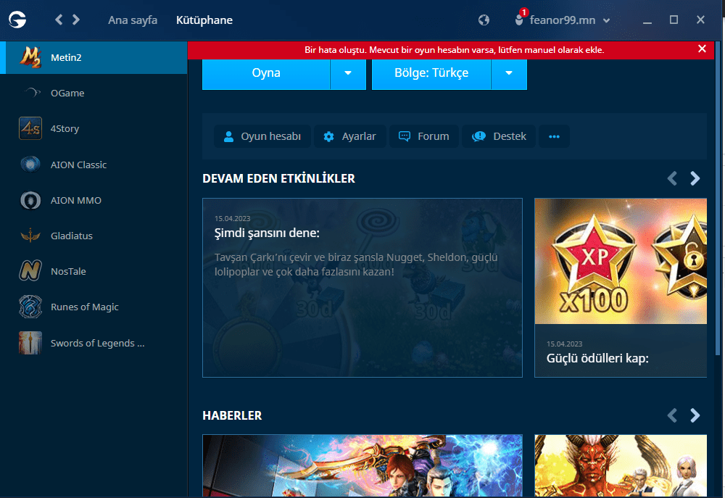Viewport: 725px width, 498px height.
Task: Open the XP x100 event image
Action: (621, 261)
